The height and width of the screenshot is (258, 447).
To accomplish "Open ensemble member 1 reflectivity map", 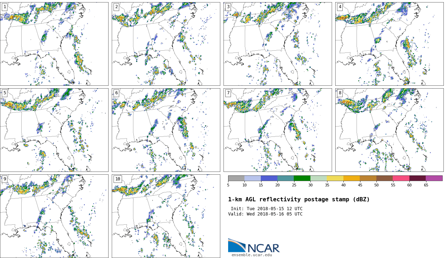I will point(54,44).
